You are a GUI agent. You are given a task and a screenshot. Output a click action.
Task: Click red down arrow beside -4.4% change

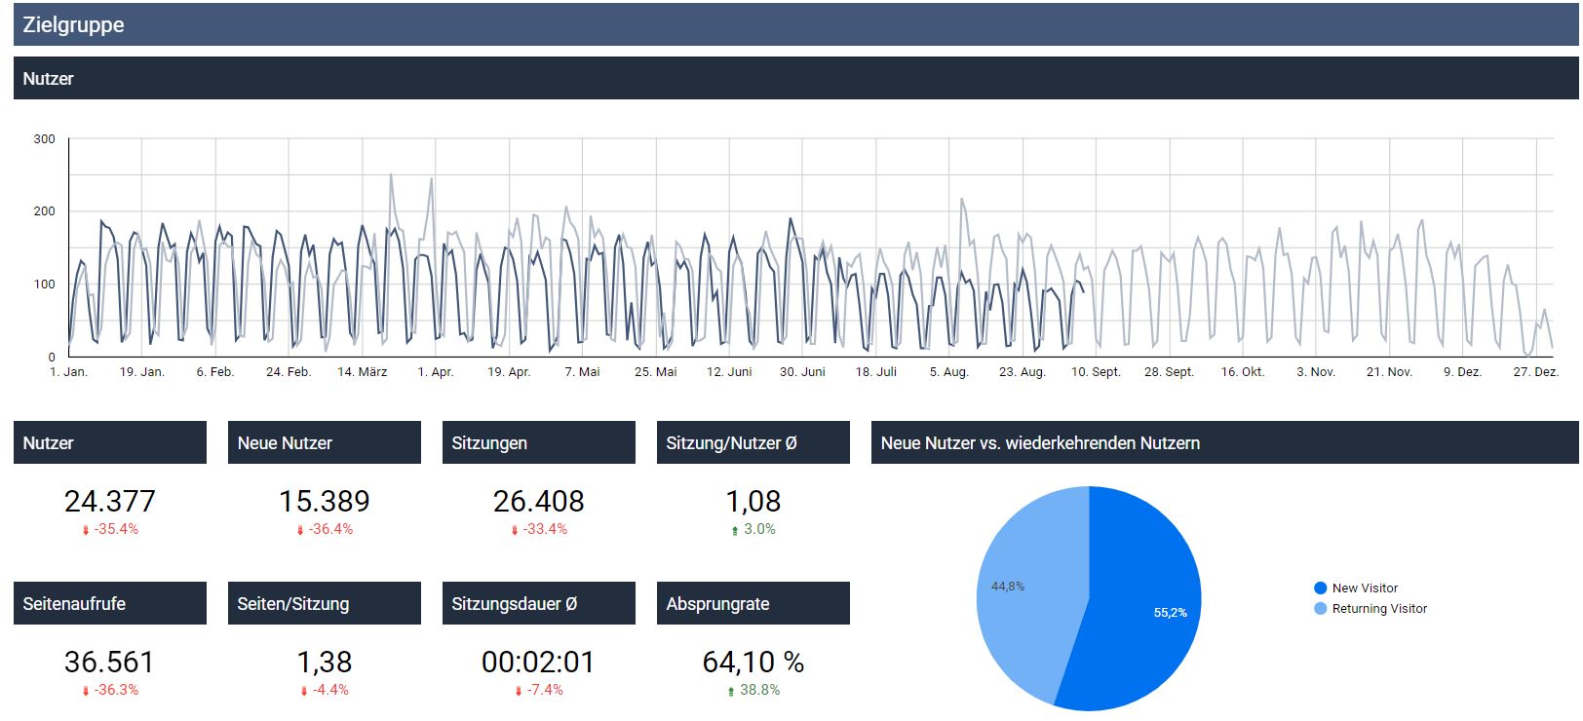tap(304, 691)
